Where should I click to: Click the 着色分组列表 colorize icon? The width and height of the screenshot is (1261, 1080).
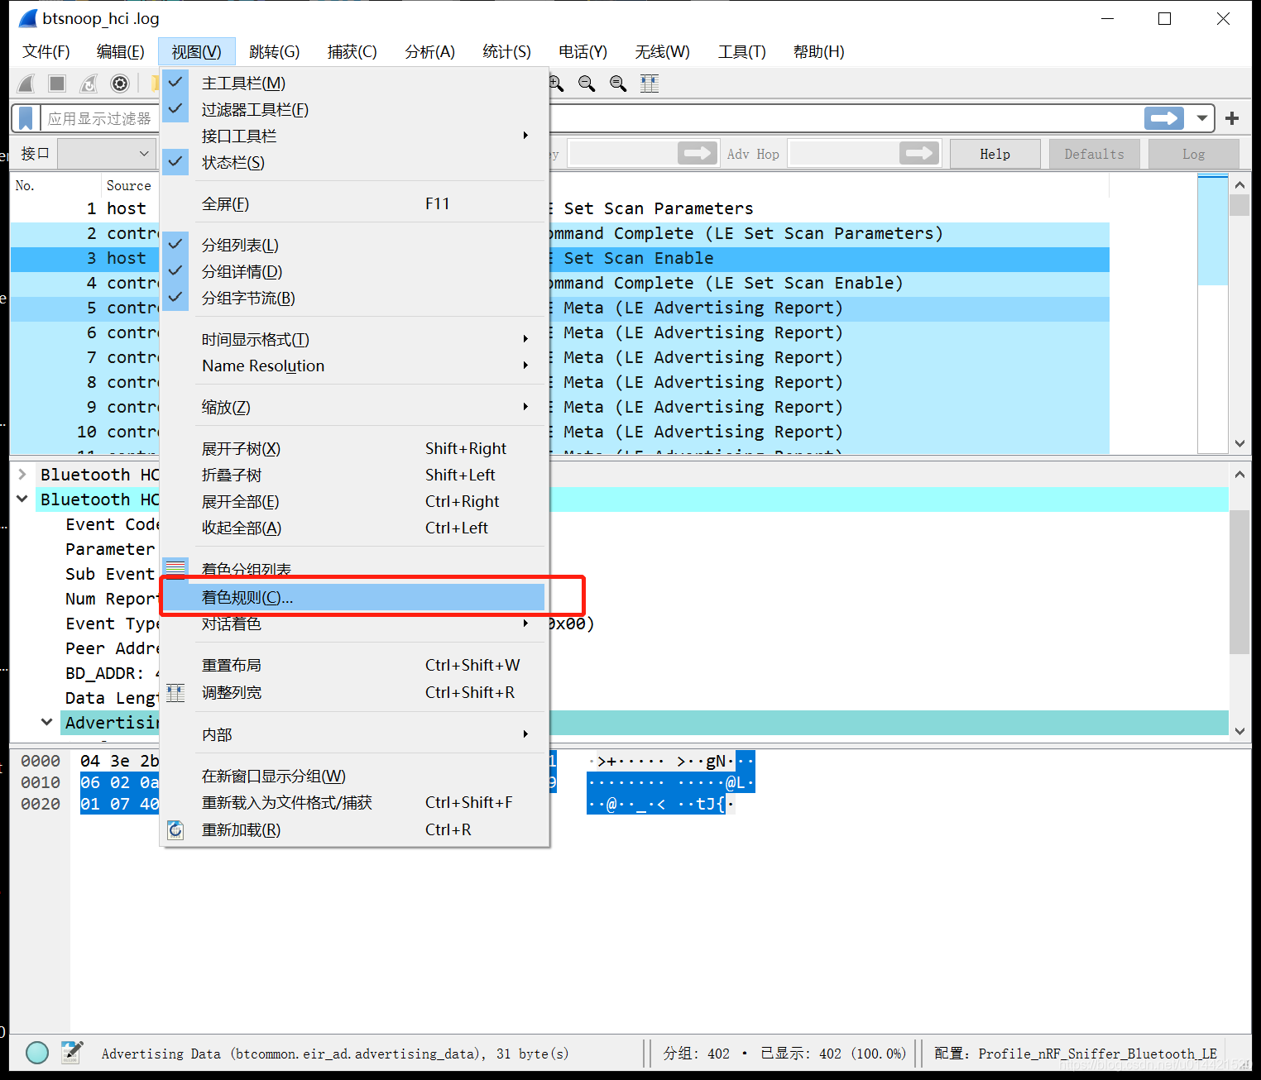tap(175, 569)
